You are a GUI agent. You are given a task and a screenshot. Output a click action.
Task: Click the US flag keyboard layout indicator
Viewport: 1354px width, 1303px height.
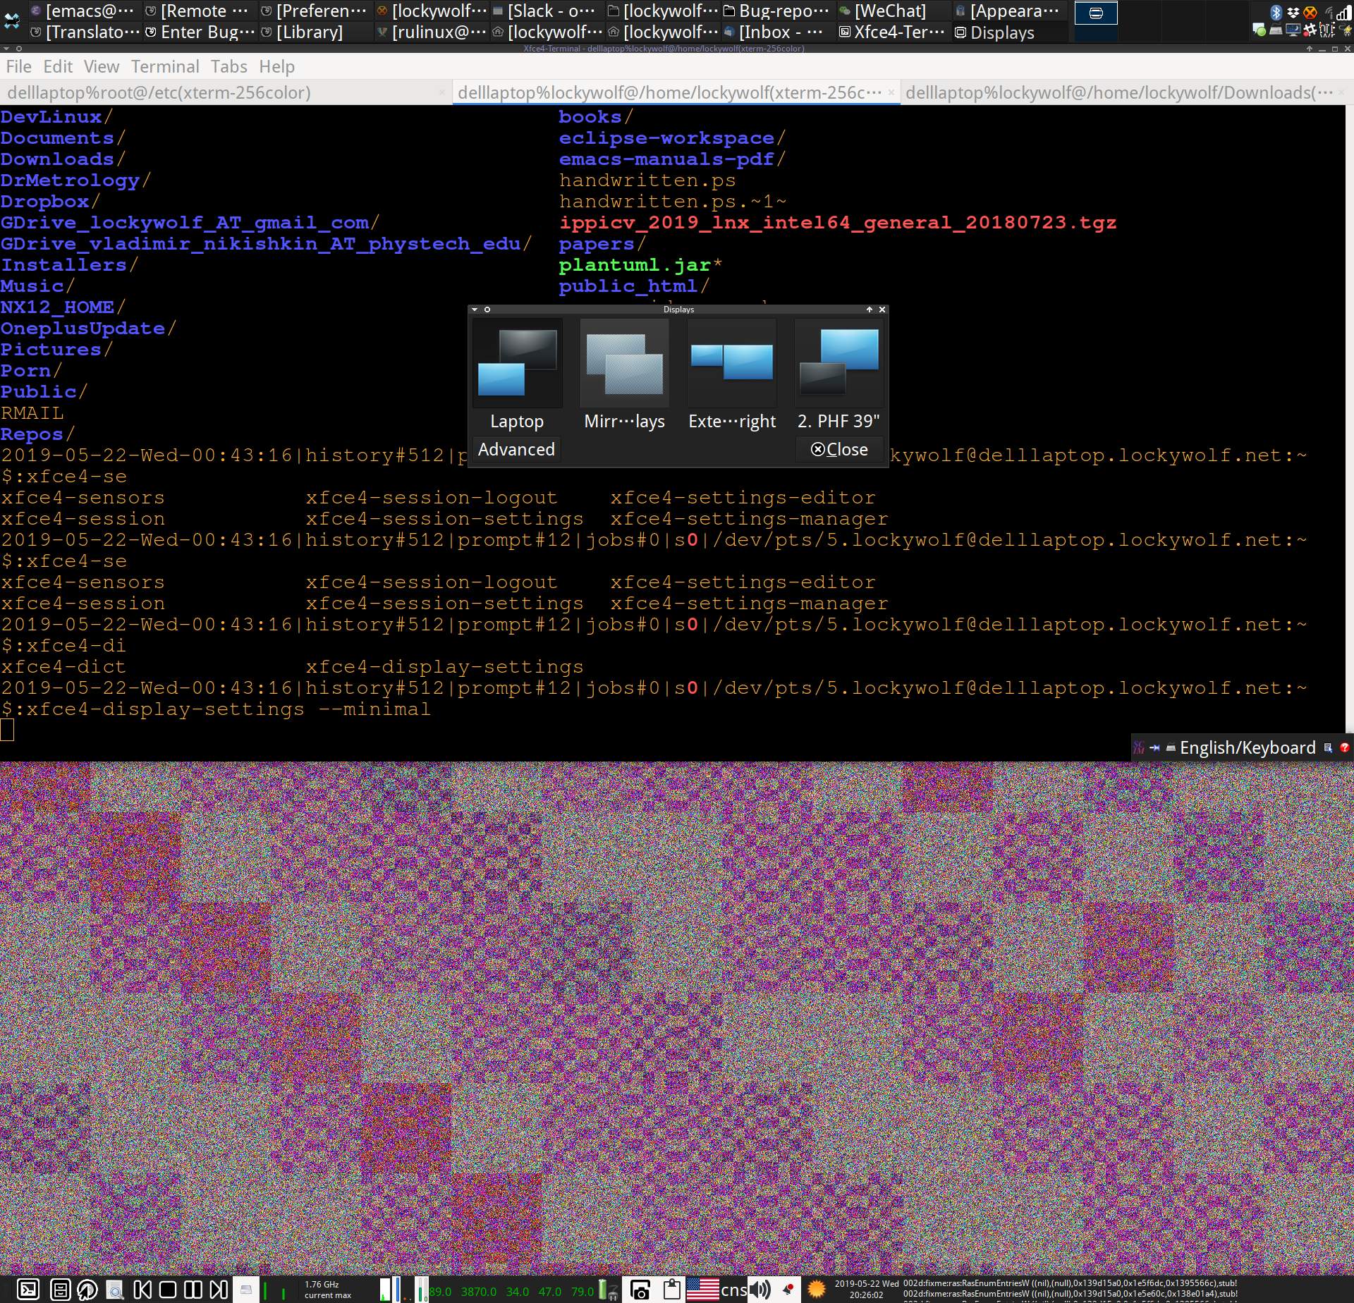tap(702, 1290)
